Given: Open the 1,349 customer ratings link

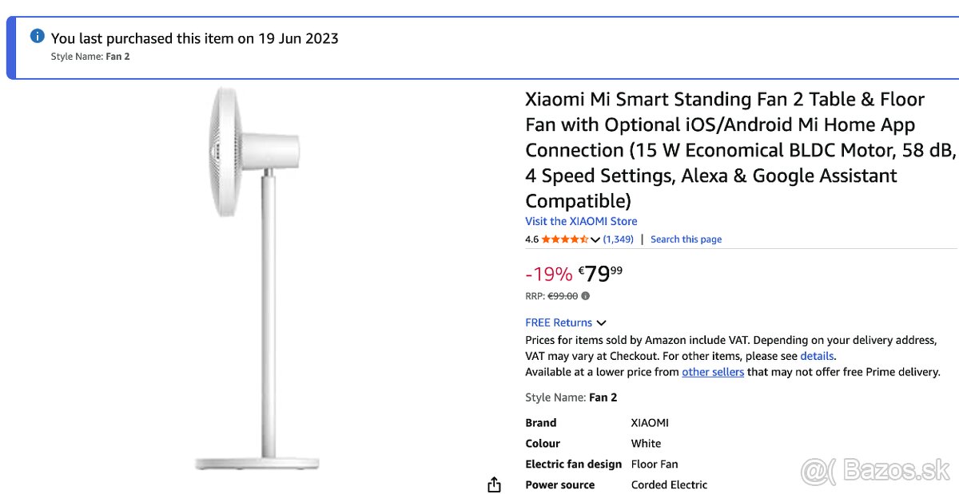Looking at the screenshot, I should click(x=618, y=239).
